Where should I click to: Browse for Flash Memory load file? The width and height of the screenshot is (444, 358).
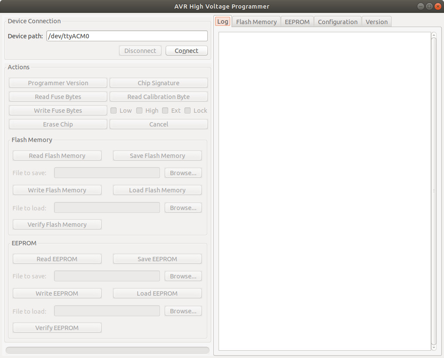(183, 207)
